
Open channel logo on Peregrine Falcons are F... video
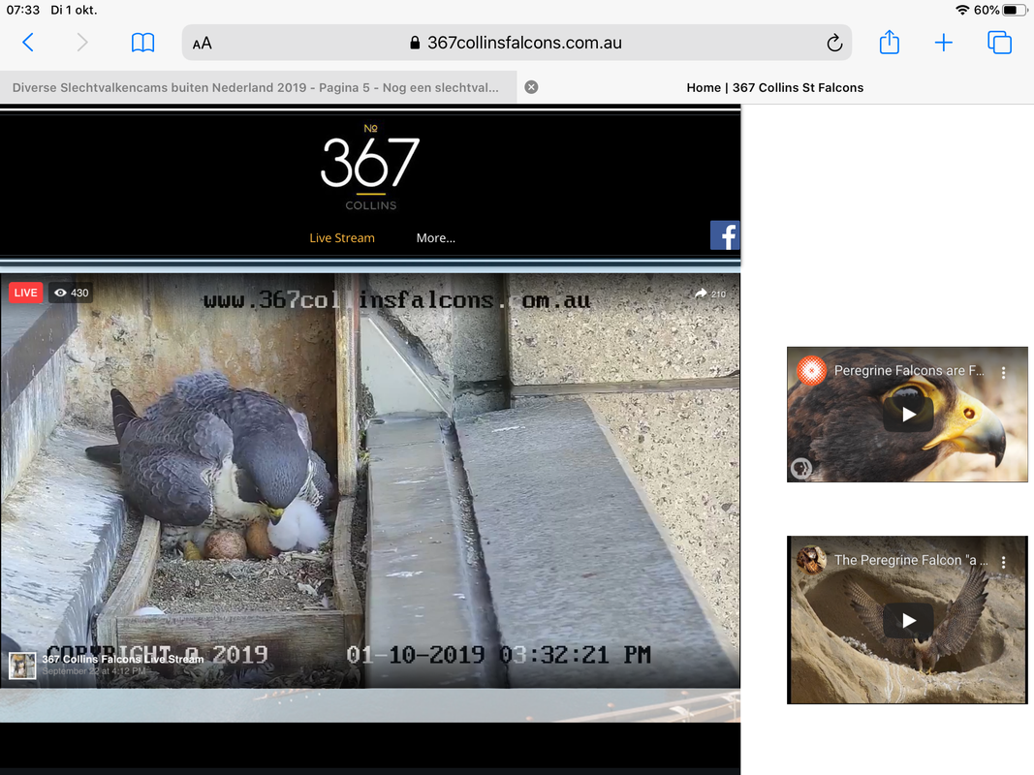point(811,370)
